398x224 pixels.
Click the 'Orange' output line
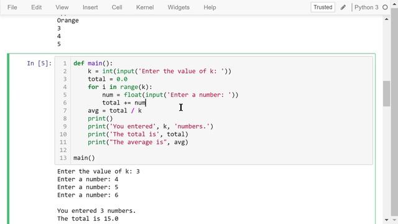[x=68, y=21]
